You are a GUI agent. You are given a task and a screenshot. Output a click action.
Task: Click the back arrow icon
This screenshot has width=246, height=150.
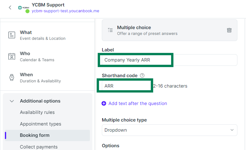point(10,8)
